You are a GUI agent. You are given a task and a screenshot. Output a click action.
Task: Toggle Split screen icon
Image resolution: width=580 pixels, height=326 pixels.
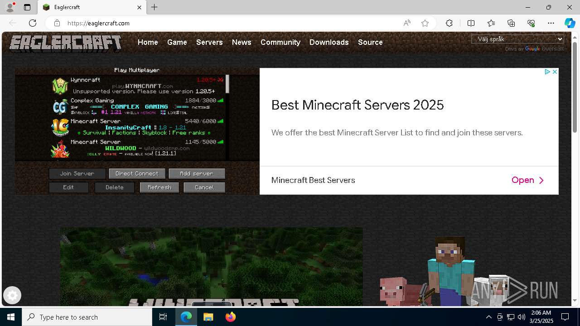[471, 23]
